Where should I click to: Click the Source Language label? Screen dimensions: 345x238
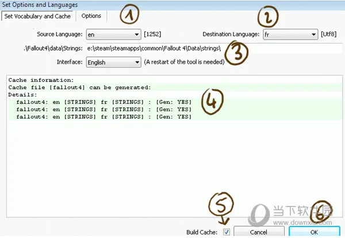click(60, 34)
